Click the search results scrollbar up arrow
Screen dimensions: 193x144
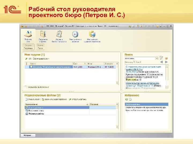coord(167,66)
